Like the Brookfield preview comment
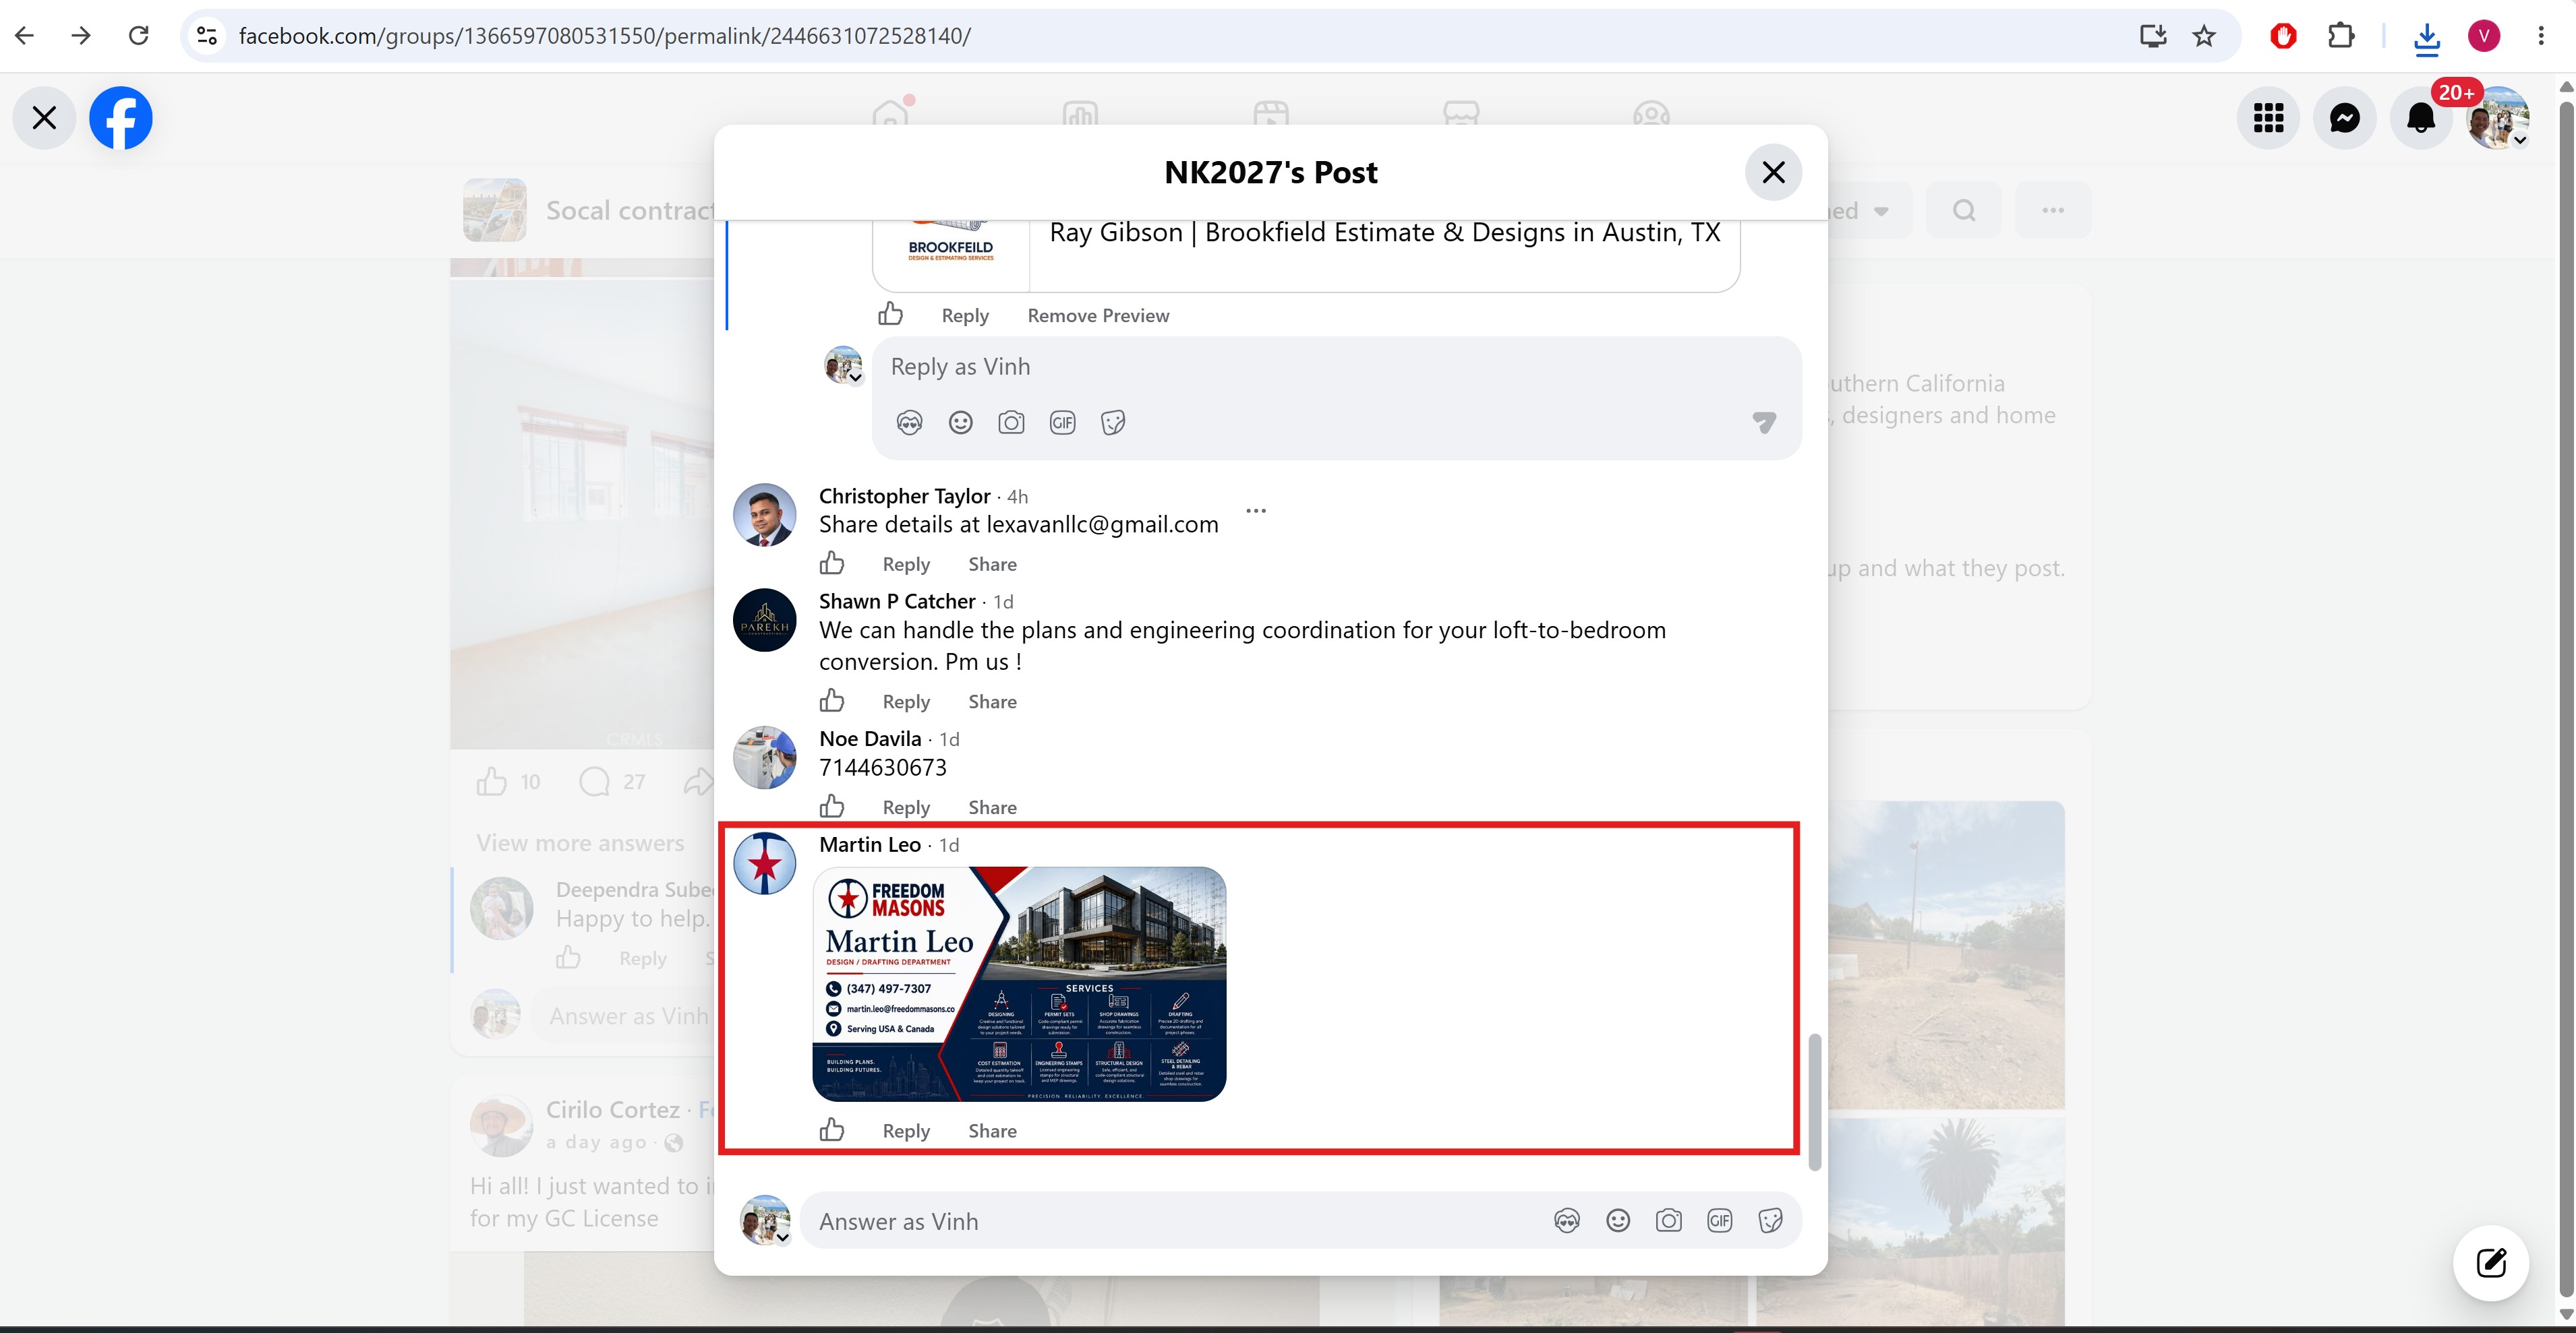The width and height of the screenshot is (2576, 1333). pyautogui.click(x=890, y=315)
